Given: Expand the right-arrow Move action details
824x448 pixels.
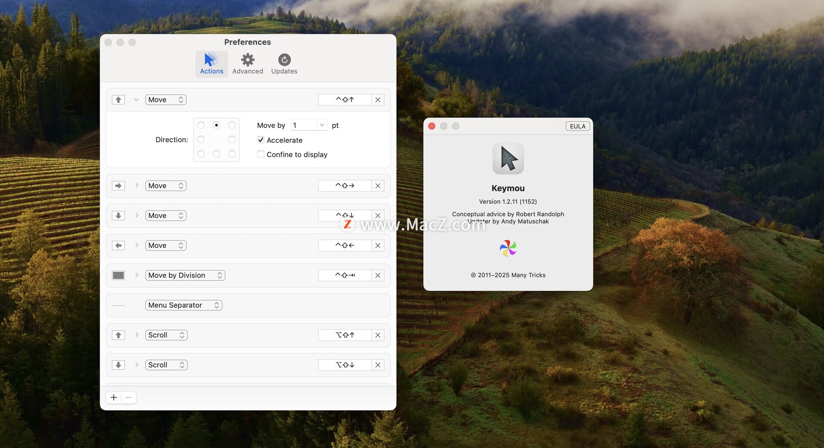Looking at the screenshot, I should click(x=136, y=186).
